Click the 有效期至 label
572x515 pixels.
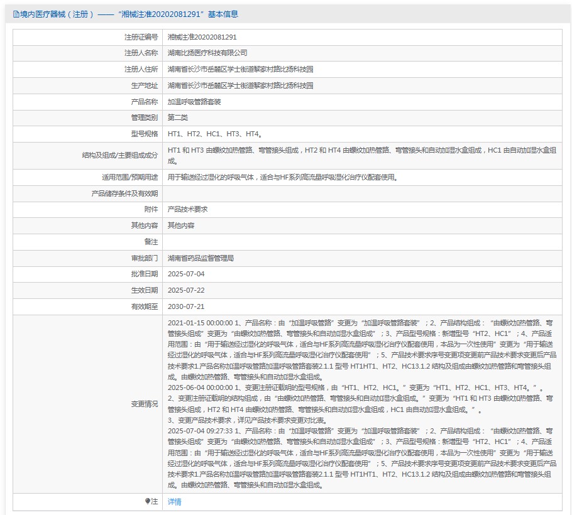point(145,307)
